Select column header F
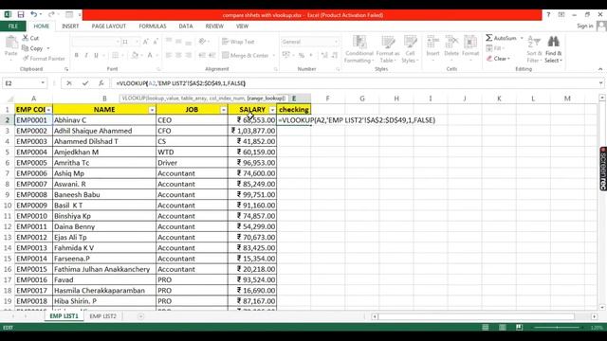The width and height of the screenshot is (607, 341). pyautogui.click(x=327, y=99)
